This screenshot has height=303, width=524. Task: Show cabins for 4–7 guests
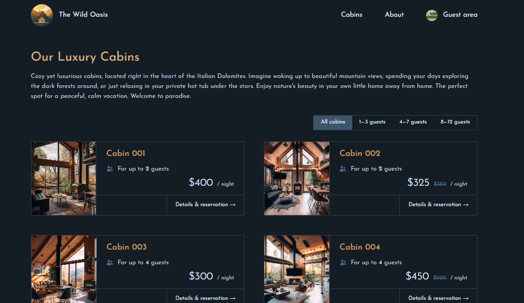[413, 122]
